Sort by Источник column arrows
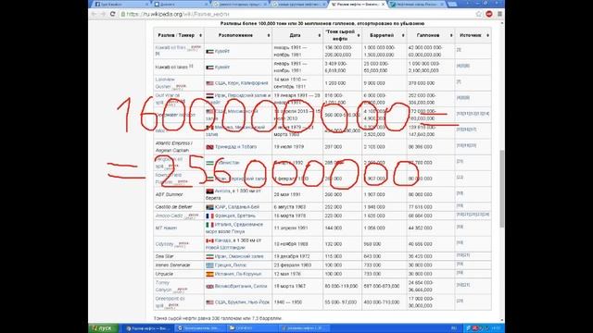Image resolution: width=593 pixels, height=333 pixels. 488,35
